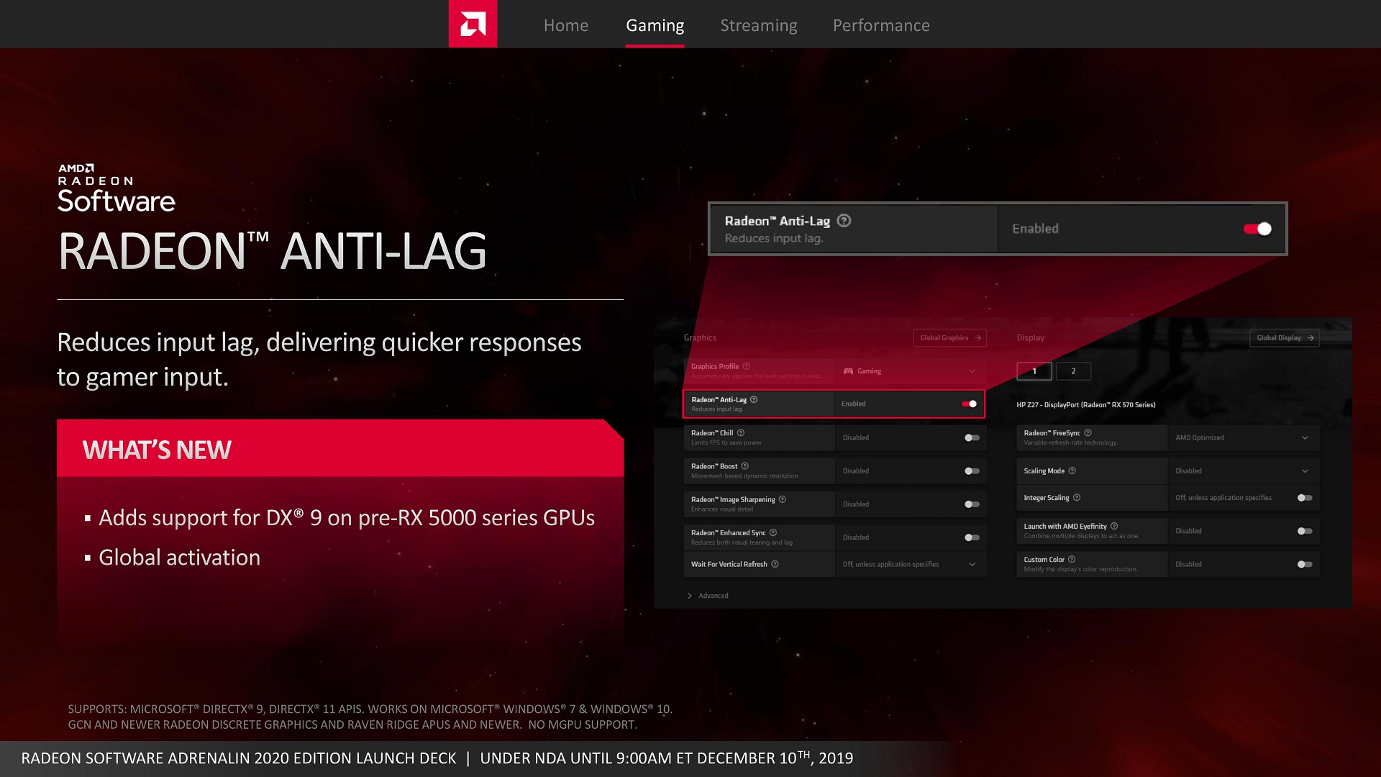Open the Radeon FreeSync dropdown
This screenshot has width=1381, height=777.
click(1307, 437)
